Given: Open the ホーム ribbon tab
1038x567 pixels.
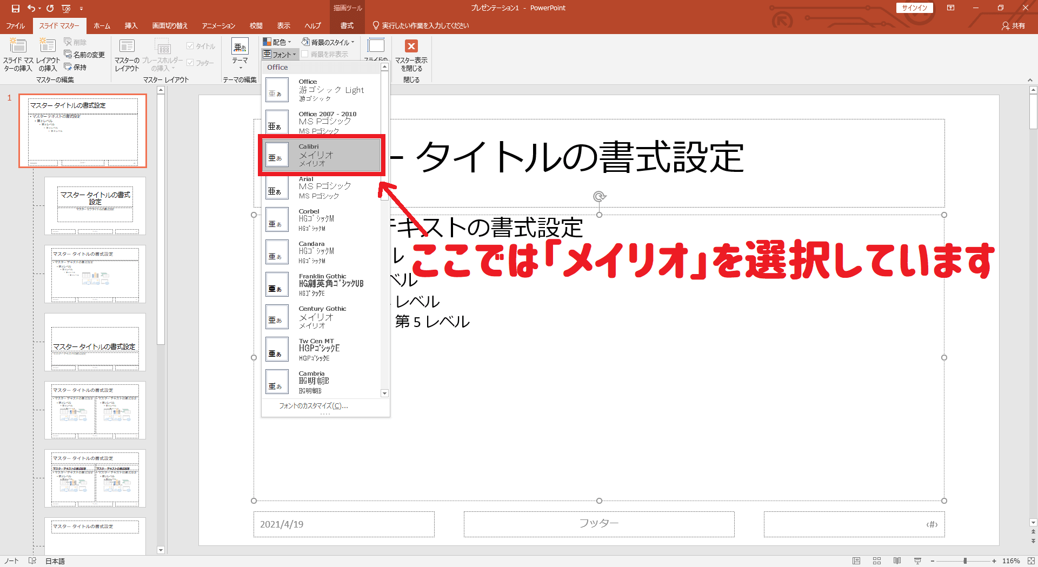Looking at the screenshot, I should (102, 25).
